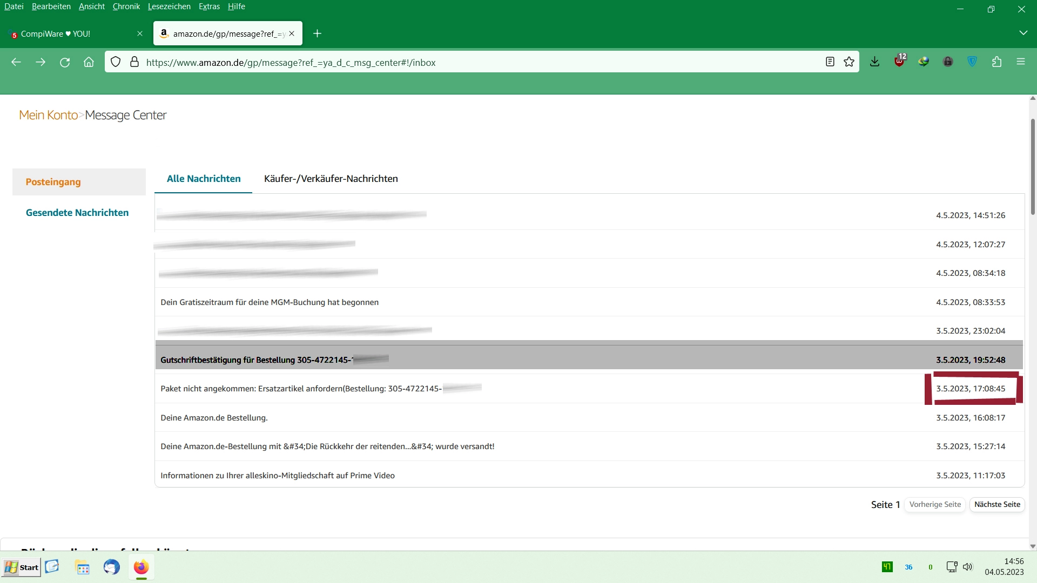Open the calendar app in taskbar
1037x583 pixels.
[x=83, y=567]
